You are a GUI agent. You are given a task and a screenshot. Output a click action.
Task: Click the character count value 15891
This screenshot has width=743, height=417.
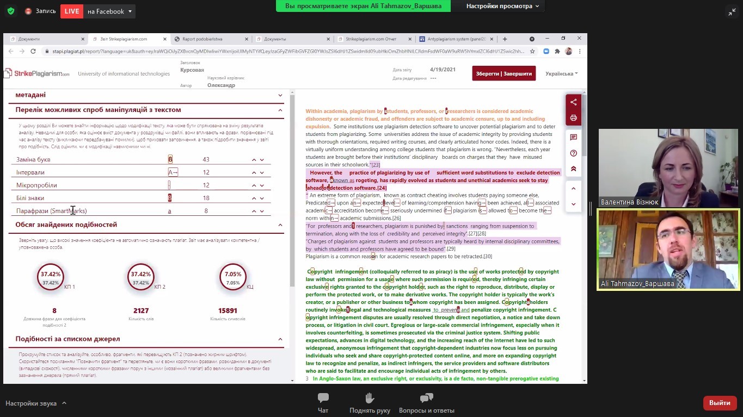coord(228,310)
